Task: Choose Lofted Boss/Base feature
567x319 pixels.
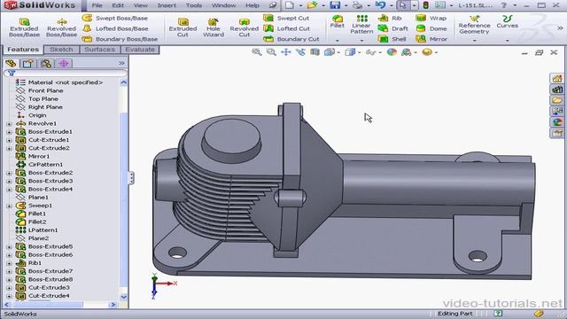Action: (115, 28)
